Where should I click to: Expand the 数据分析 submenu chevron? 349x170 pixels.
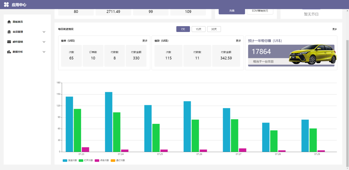44,52
